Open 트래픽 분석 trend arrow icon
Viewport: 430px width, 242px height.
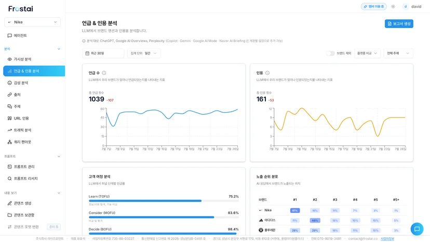click(x=9, y=130)
